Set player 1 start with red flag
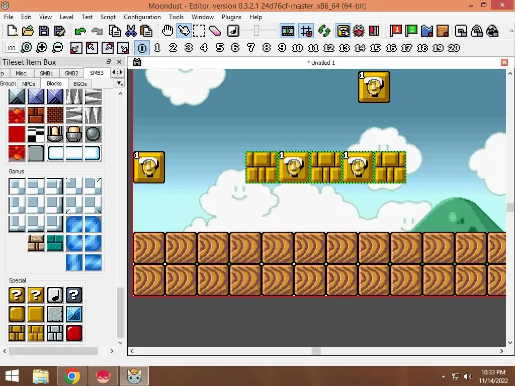Screen dimensions: 515x386 [395, 31]
